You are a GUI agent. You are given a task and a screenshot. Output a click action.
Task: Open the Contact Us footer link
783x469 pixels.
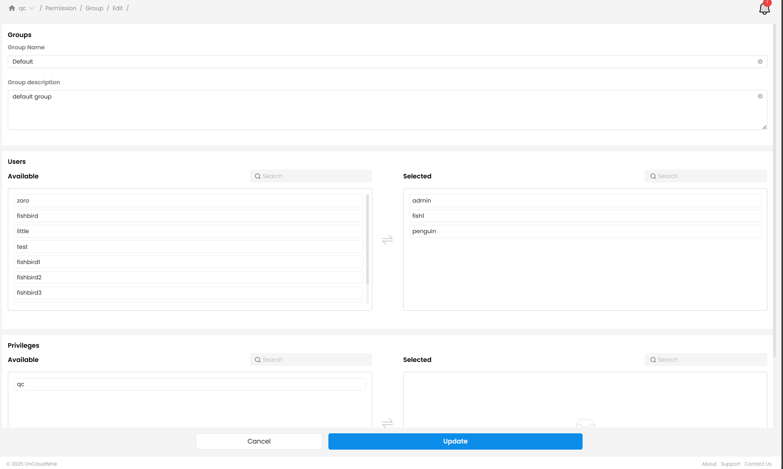pyautogui.click(x=757, y=464)
